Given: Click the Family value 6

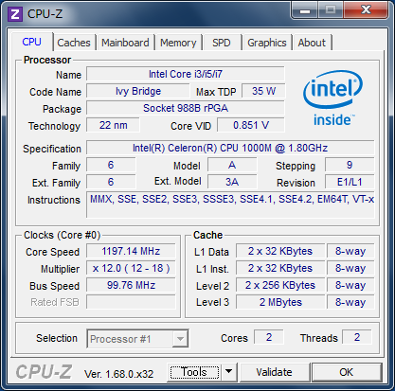Looking at the screenshot, I should (x=111, y=165).
